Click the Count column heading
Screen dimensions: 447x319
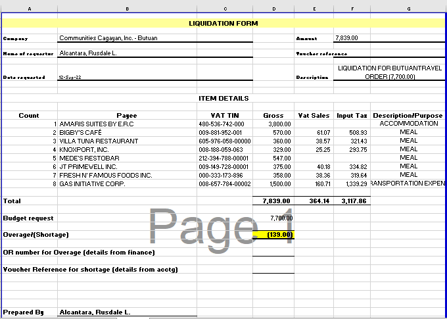tap(29, 116)
